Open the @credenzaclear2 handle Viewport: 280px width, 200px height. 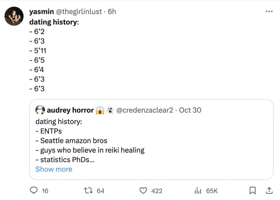(x=145, y=110)
